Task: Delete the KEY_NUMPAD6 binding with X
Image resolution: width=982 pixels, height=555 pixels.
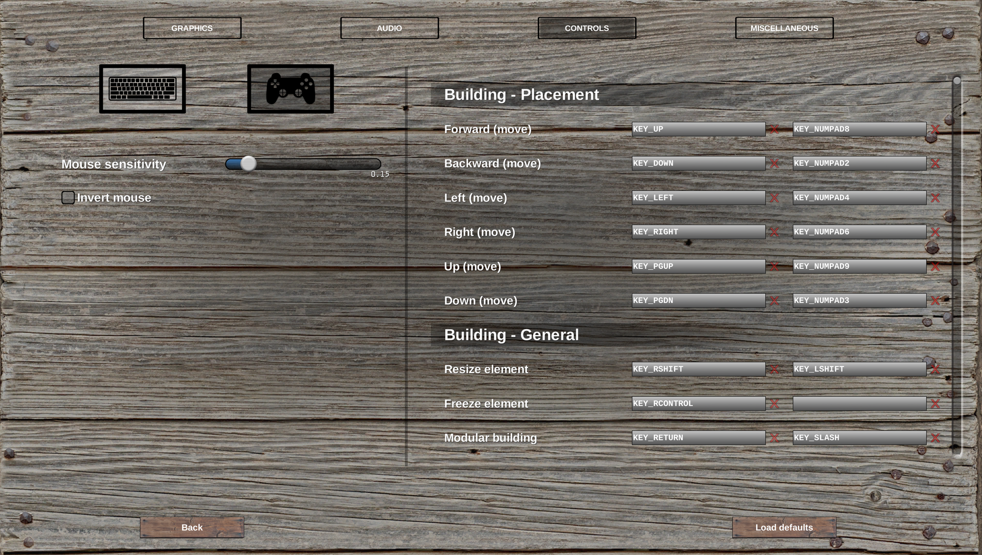Action: click(935, 232)
